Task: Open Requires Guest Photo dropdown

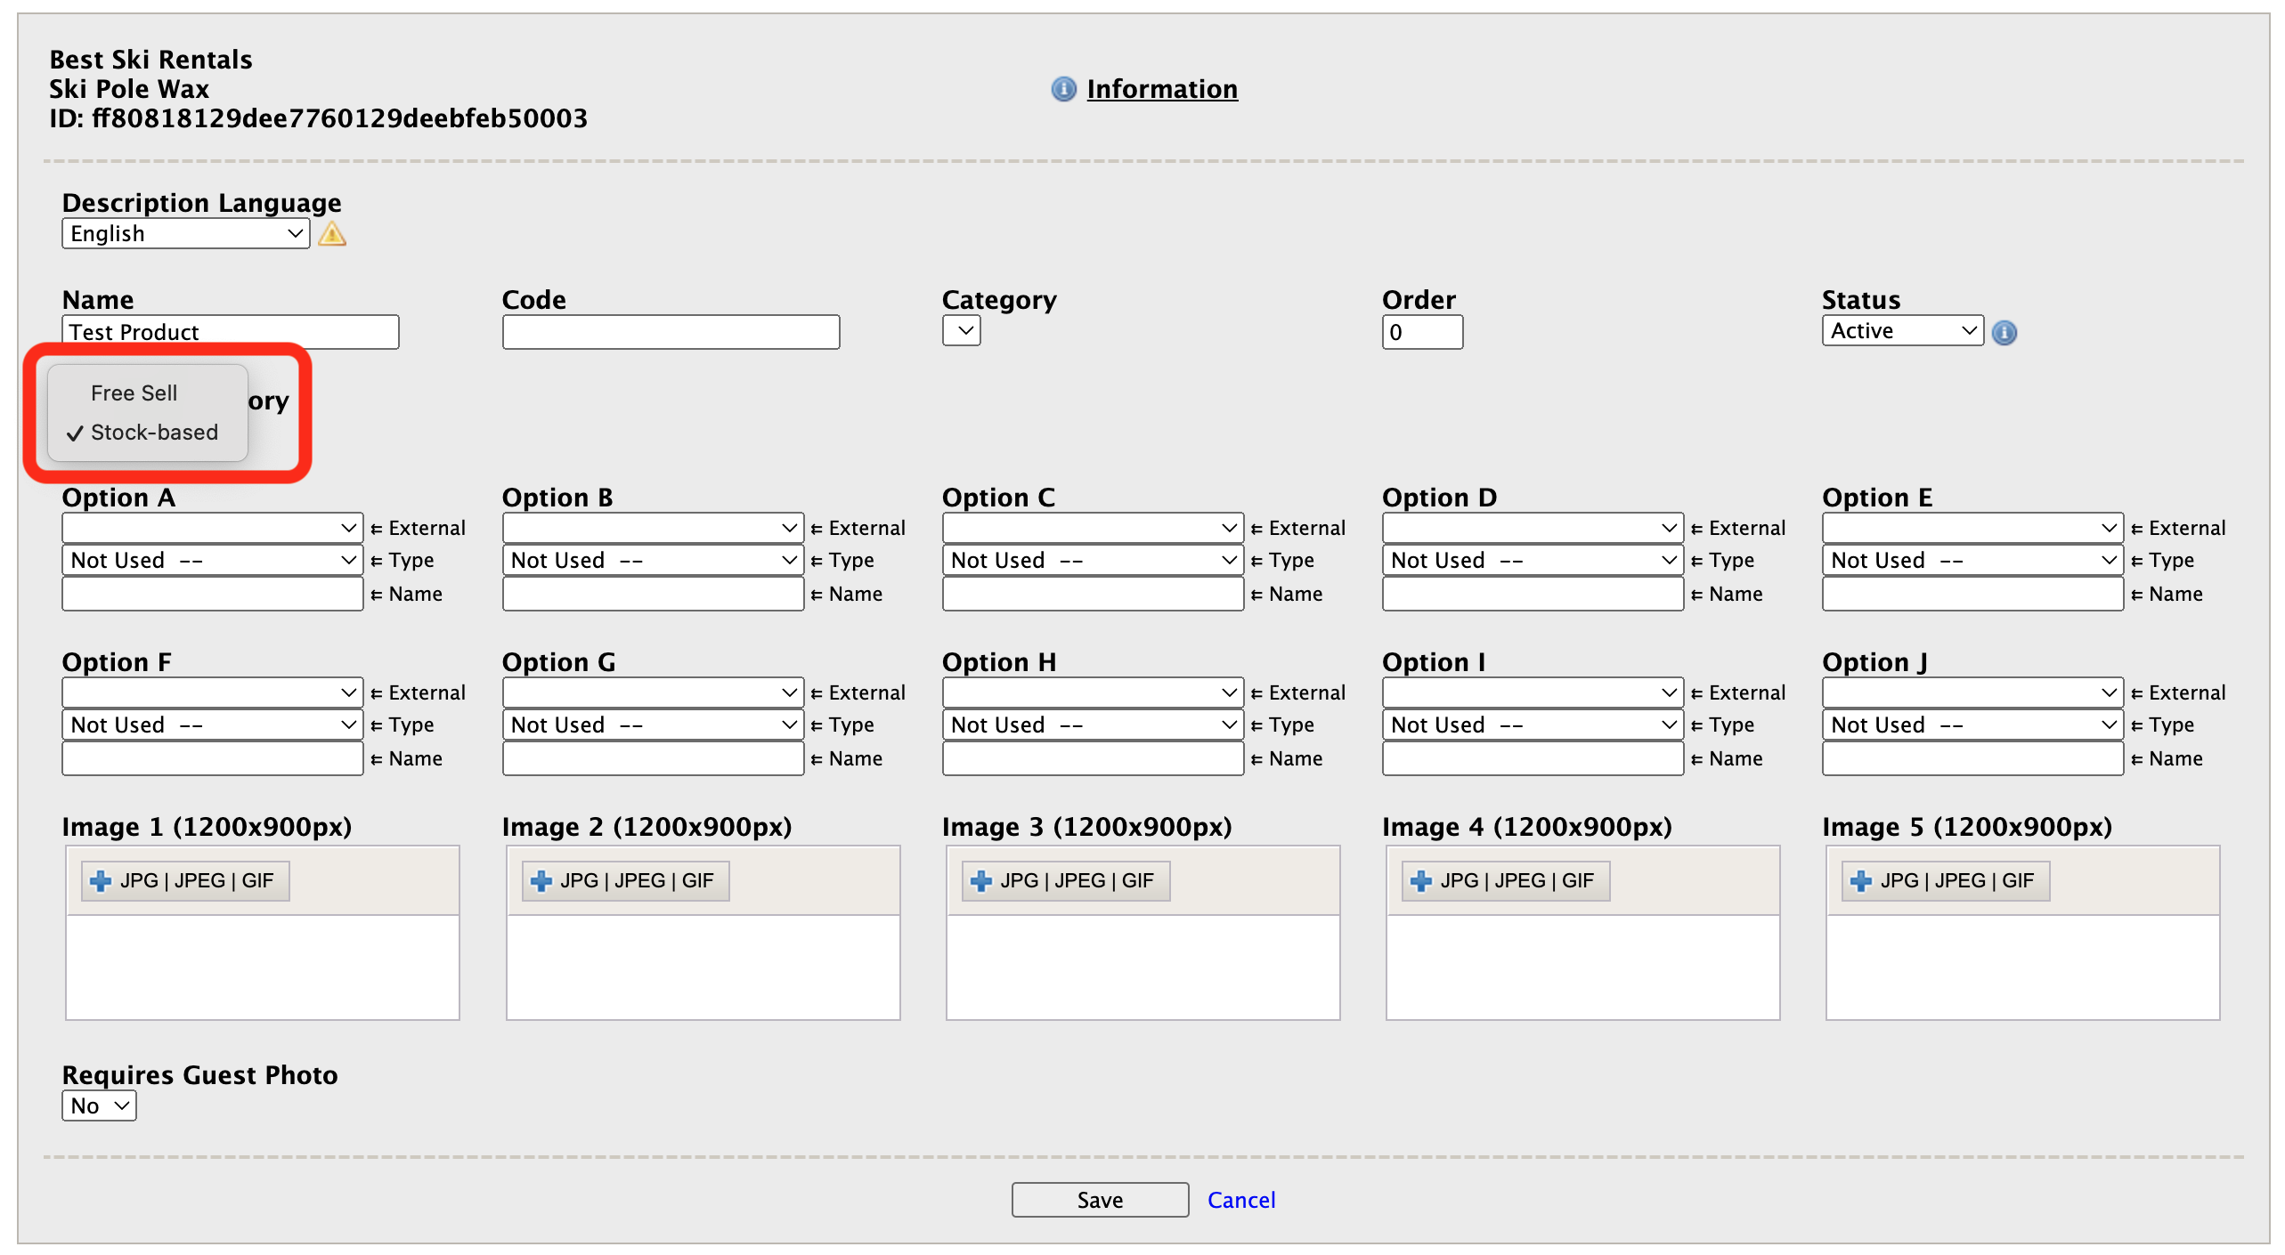Action: pos(99,1105)
